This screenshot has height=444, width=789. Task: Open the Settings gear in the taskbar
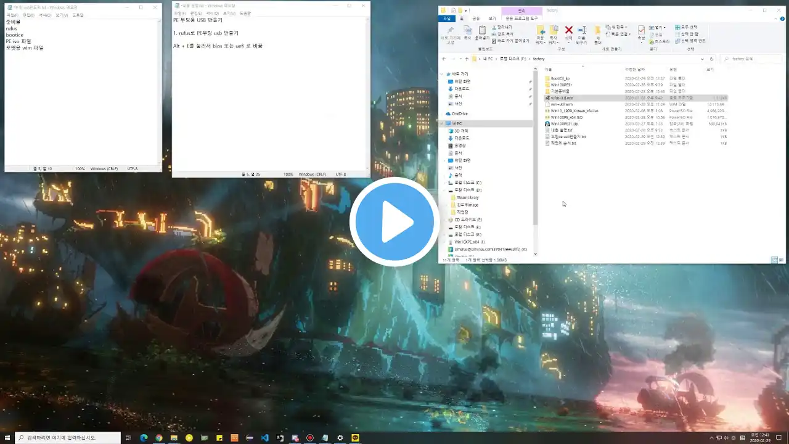point(340,438)
